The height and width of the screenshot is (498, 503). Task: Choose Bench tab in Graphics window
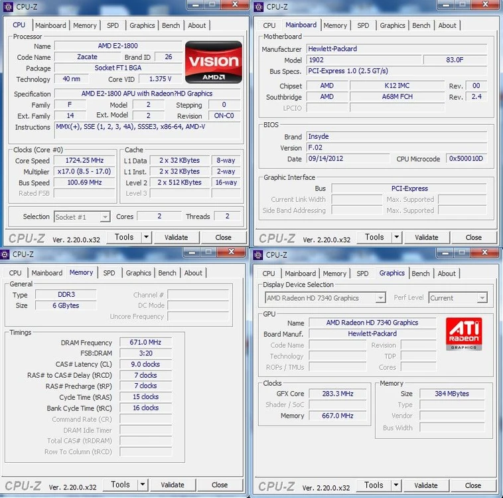click(x=421, y=274)
